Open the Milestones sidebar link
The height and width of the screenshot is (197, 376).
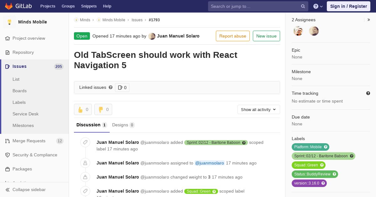click(x=23, y=125)
